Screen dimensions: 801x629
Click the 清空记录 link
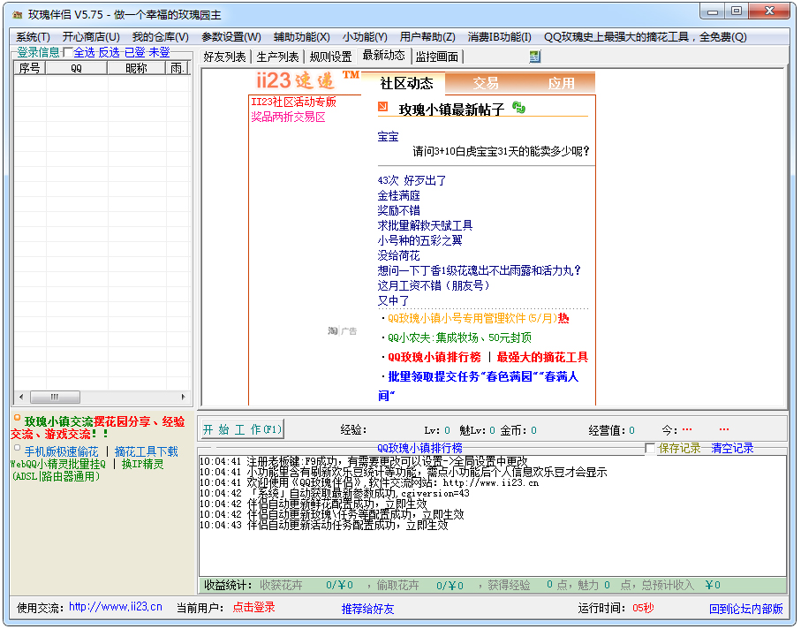pyautogui.click(x=732, y=449)
